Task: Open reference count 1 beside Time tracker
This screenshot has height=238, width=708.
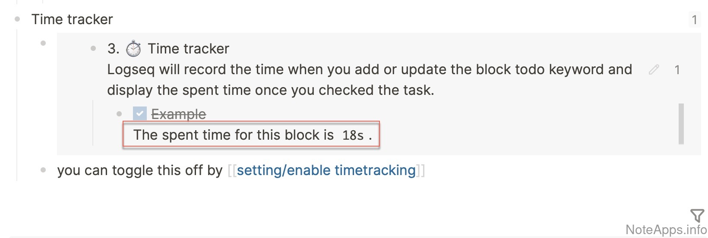Action: (x=694, y=20)
